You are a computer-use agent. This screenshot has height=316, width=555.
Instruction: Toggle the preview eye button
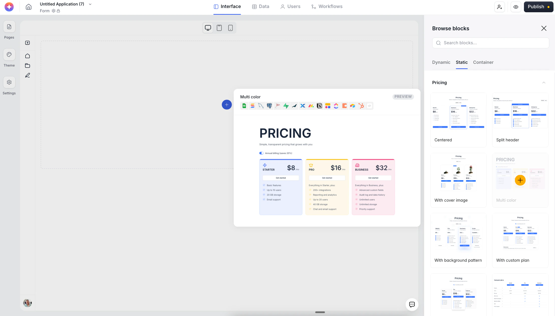point(516,7)
